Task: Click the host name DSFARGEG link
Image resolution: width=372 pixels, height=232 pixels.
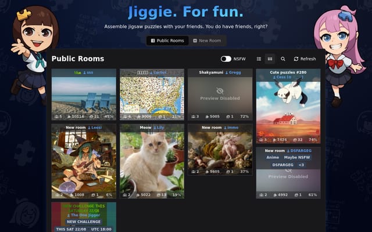Action: pos(299,151)
